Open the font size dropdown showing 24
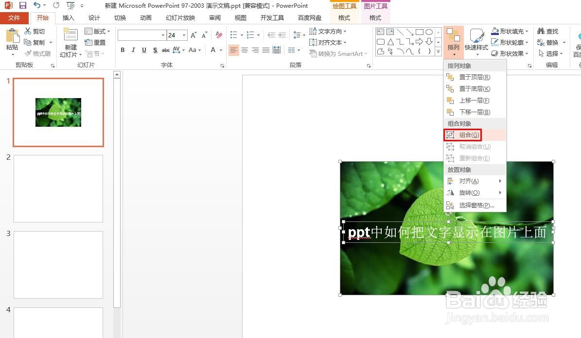The width and height of the screenshot is (581, 338). click(x=184, y=35)
